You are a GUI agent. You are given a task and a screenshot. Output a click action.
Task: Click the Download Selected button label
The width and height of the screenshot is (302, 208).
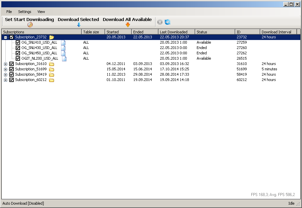(x=78, y=19)
